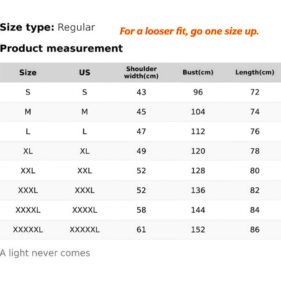Click the orange "go one size up" note

(x=189, y=31)
